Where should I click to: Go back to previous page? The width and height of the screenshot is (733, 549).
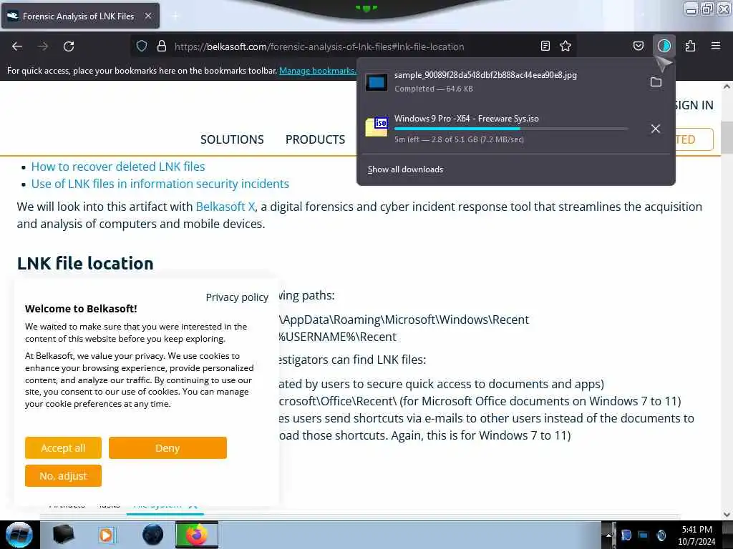click(17, 46)
